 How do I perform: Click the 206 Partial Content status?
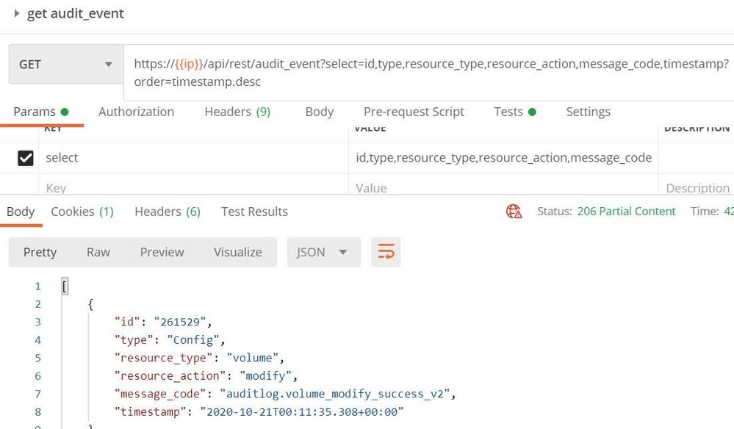[x=626, y=212]
